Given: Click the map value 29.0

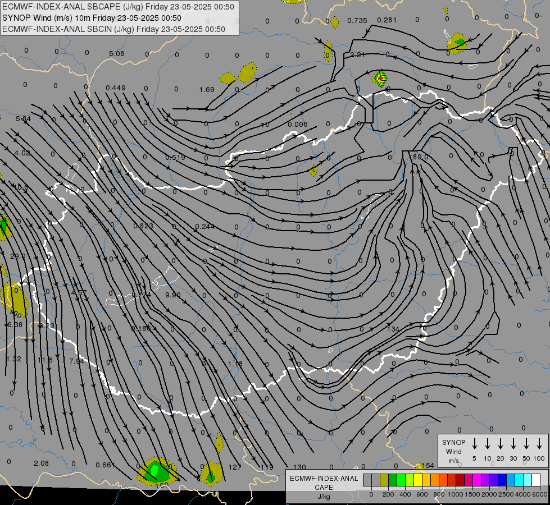Looking at the screenshot, I should pos(17,256).
